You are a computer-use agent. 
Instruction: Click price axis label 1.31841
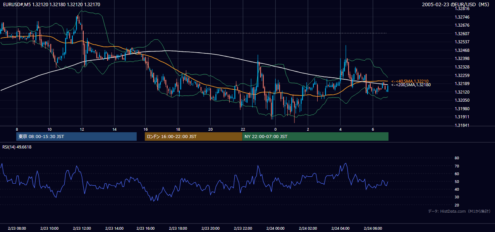(462, 125)
